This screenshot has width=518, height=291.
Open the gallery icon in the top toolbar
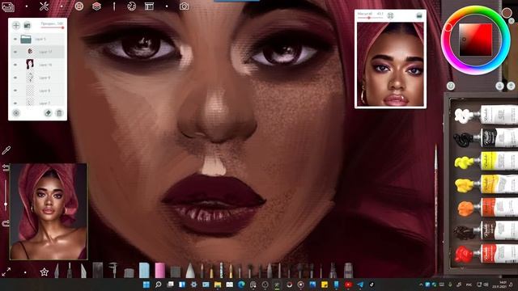point(7,6)
